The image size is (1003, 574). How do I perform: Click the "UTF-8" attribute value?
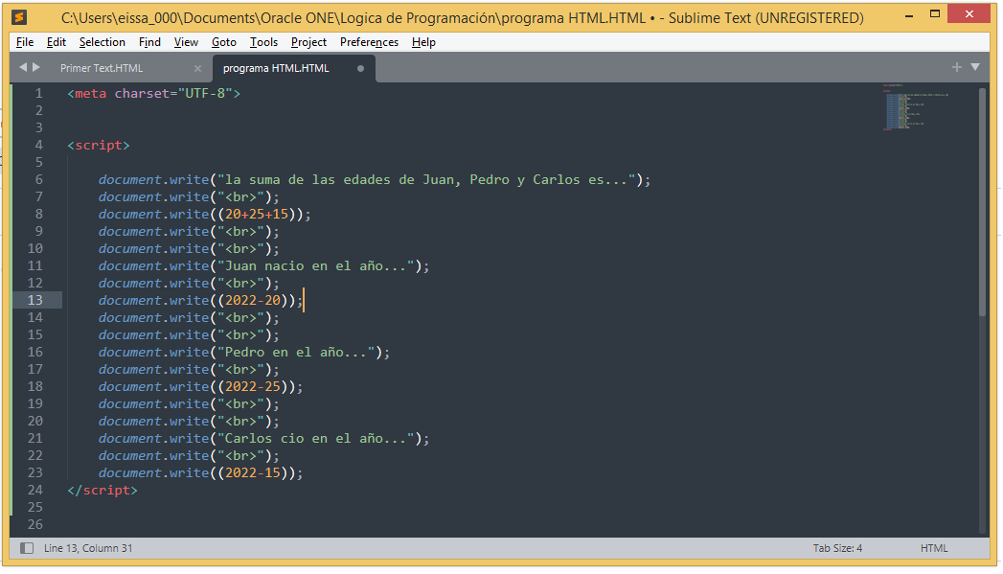205,93
